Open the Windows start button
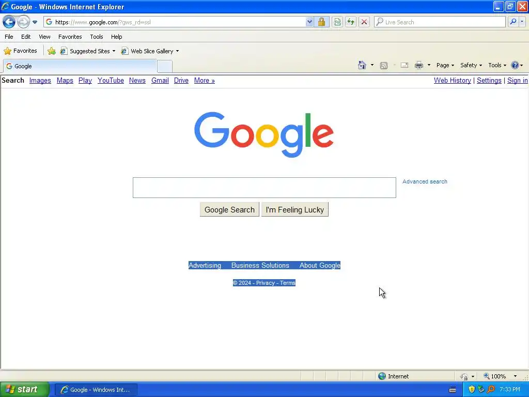This screenshot has height=397, width=529. 24,390
